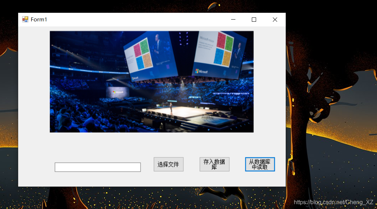Image resolution: width=377 pixels, height=209 pixels.
Task: Minimize the Form1 window
Action: click(x=233, y=20)
